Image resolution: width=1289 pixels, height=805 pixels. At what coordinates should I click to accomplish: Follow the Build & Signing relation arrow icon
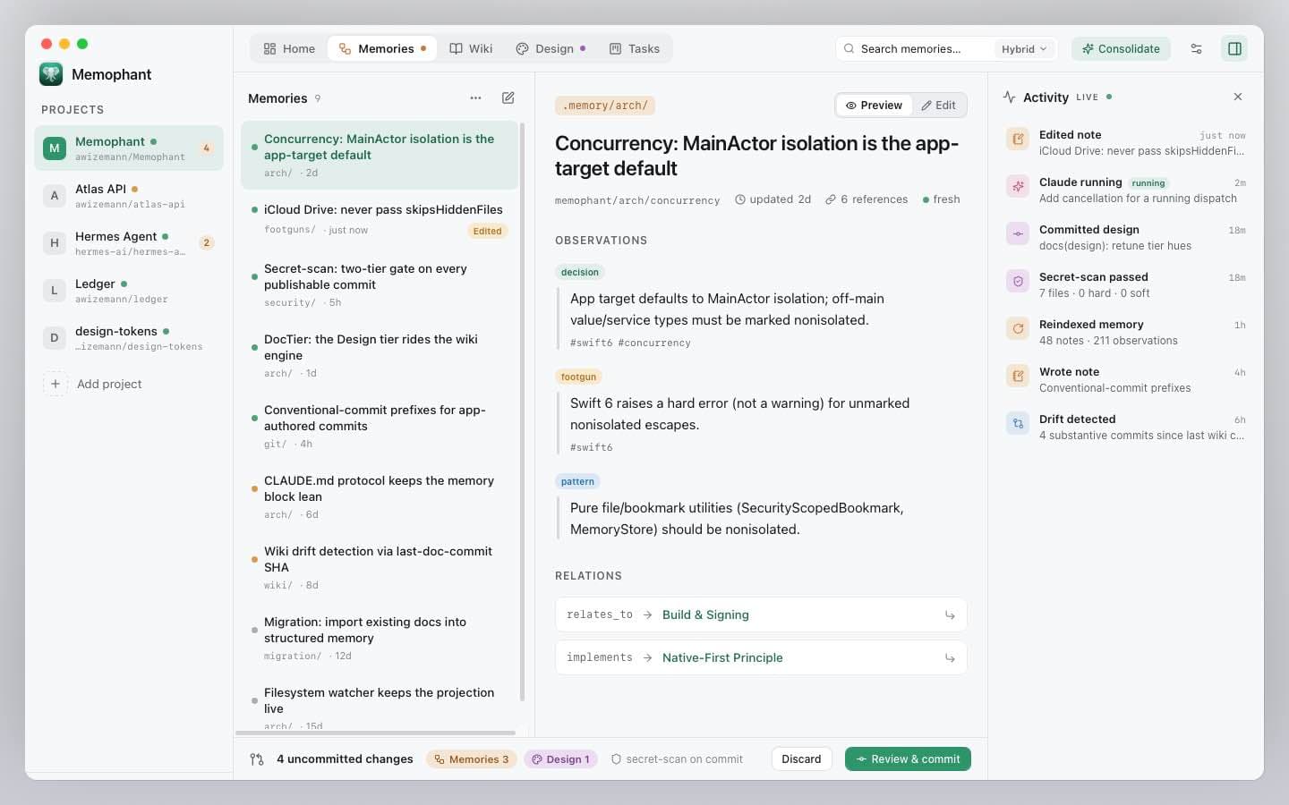click(950, 615)
